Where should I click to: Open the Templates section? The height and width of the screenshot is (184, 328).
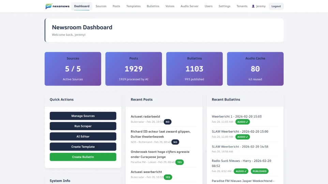pos(133,6)
